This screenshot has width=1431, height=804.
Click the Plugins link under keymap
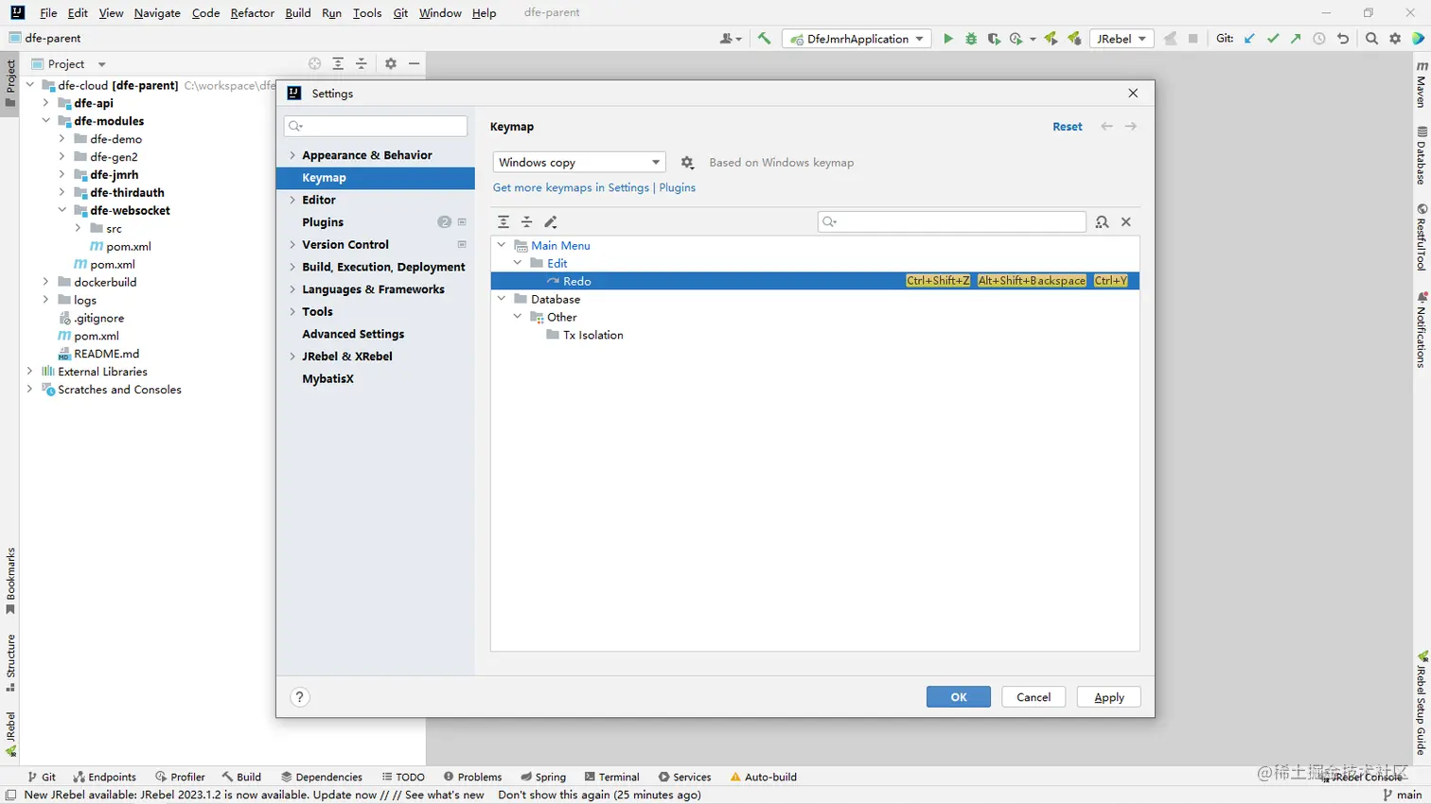[678, 187]
